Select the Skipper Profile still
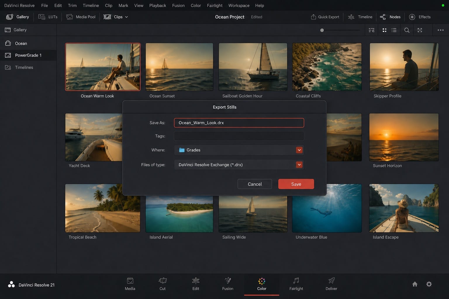 404,67
